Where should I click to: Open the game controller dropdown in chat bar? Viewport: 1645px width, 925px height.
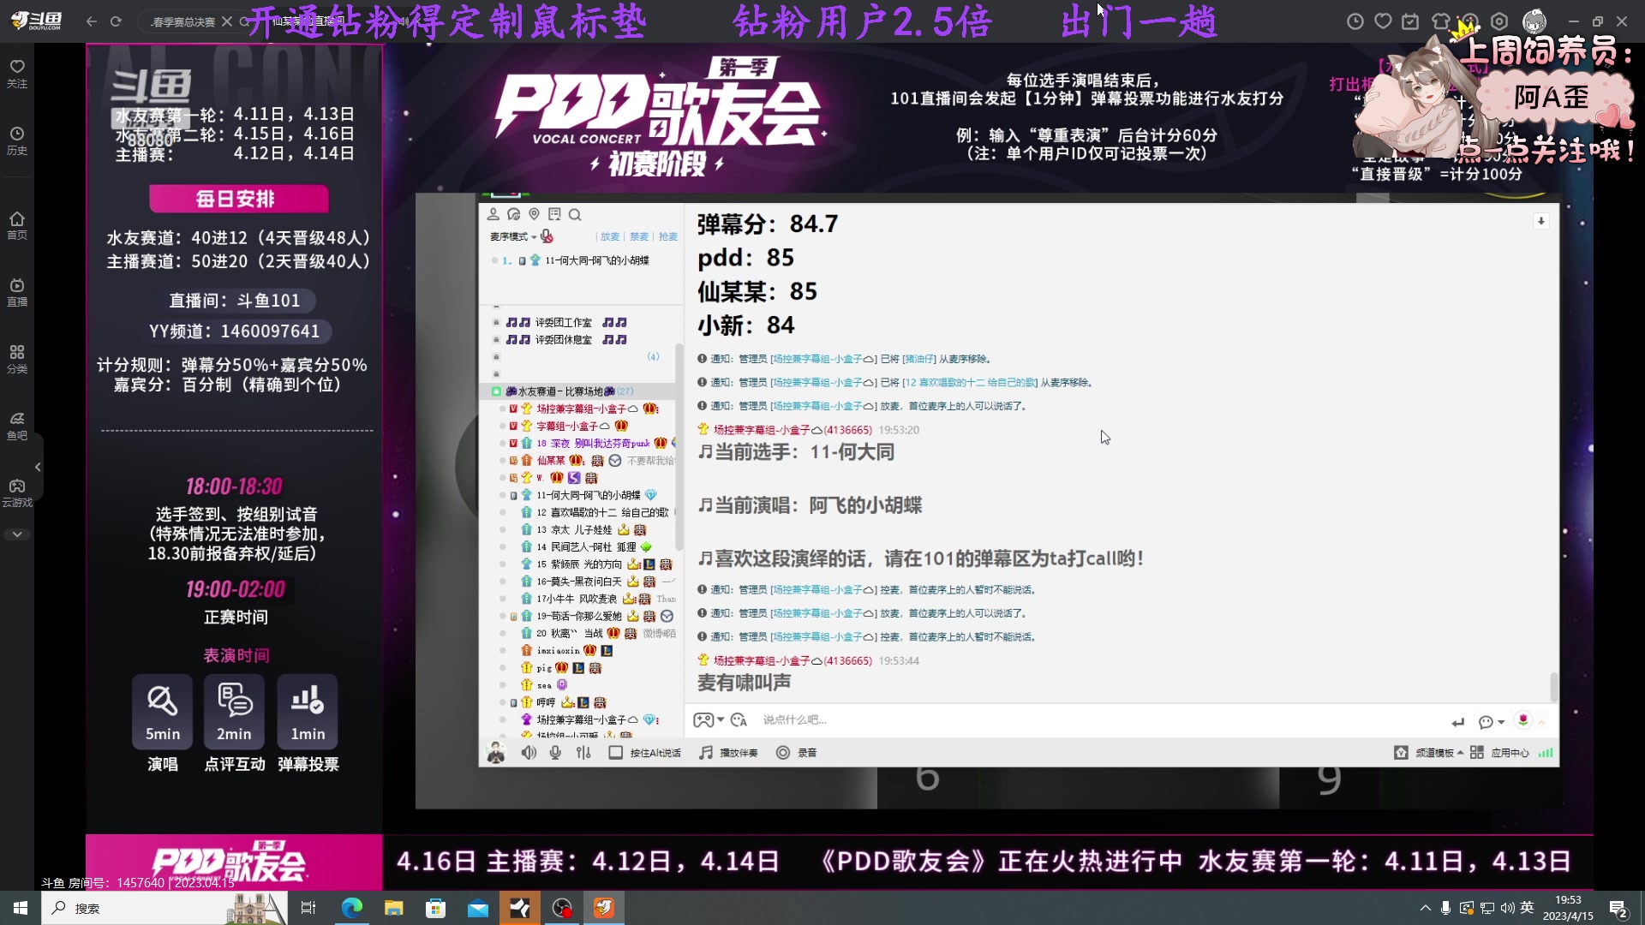[709, 720]
